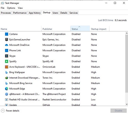This screenshot has width=128, height=115.
Task: Click The qBittorrent Project publisher cell
Action: tap(54, 94)
